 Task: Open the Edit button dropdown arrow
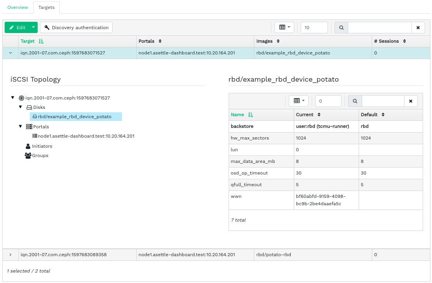point(33,28)
